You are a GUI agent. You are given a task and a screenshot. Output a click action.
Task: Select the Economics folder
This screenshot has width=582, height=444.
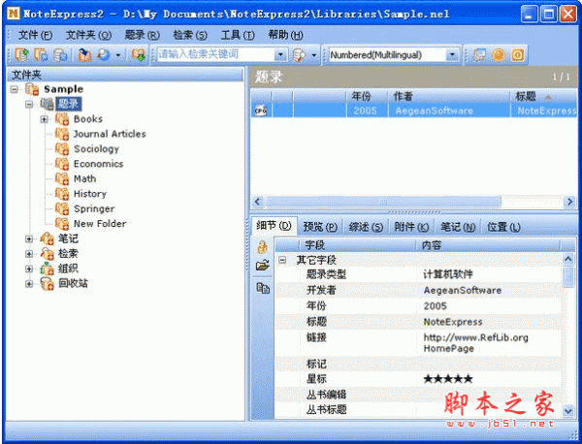click(x=98, y=164)
